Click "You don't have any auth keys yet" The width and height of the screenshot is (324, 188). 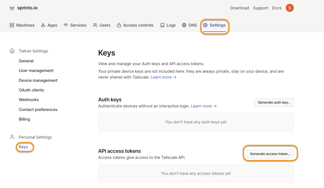coord(196,122)
